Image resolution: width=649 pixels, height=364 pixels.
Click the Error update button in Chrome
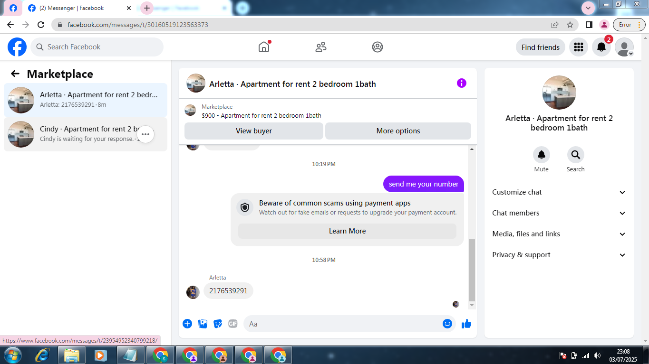(629, 25)
